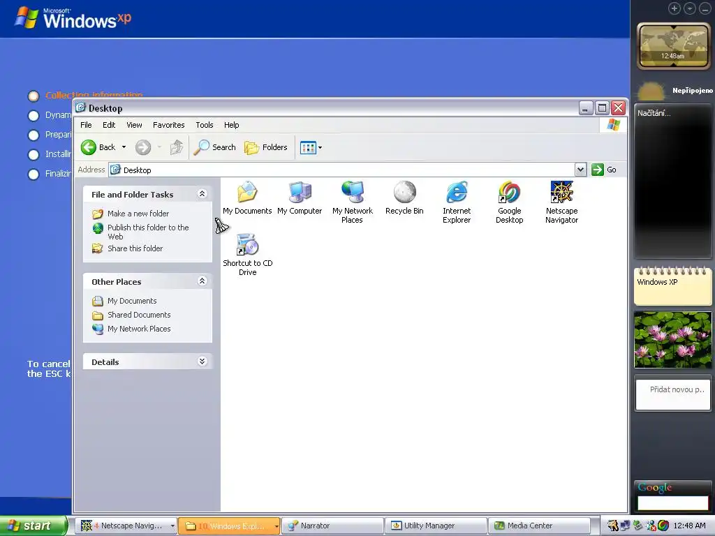Switch to Utility Manager taskbar button
Screen dimensions: 715x536
click(x=436, y=526)
